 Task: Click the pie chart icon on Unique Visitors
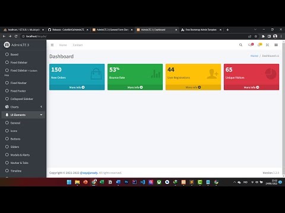click(271, 73)
